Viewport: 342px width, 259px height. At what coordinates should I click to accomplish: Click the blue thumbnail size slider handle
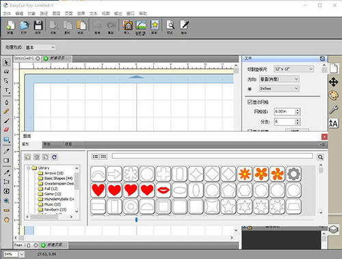pyautogui.click(x=136, y=219)
